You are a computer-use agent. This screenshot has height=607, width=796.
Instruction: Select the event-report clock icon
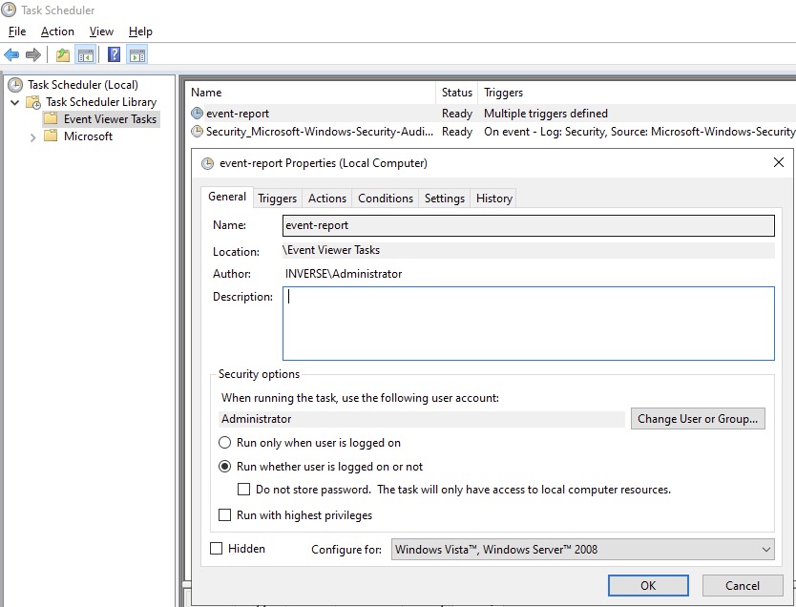[199, 113]
